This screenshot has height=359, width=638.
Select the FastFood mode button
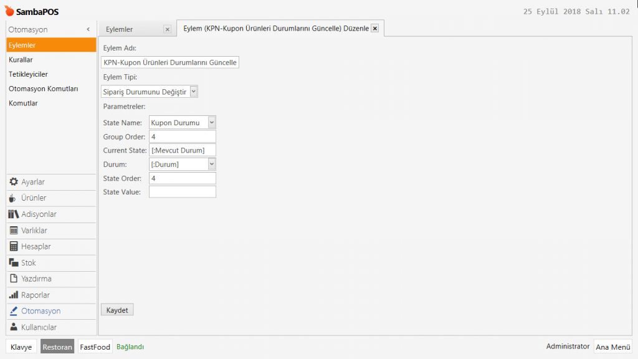click(95, 347)
